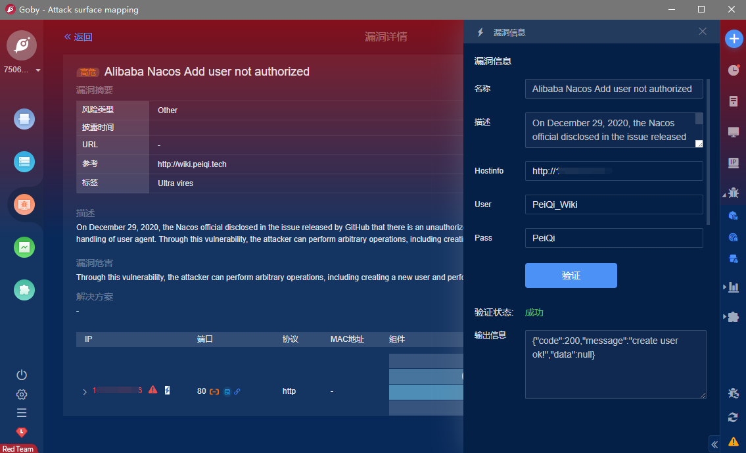746x453 pixels.
Task: Click the yellow warning icon at bottom right
Action: [734, 441]
